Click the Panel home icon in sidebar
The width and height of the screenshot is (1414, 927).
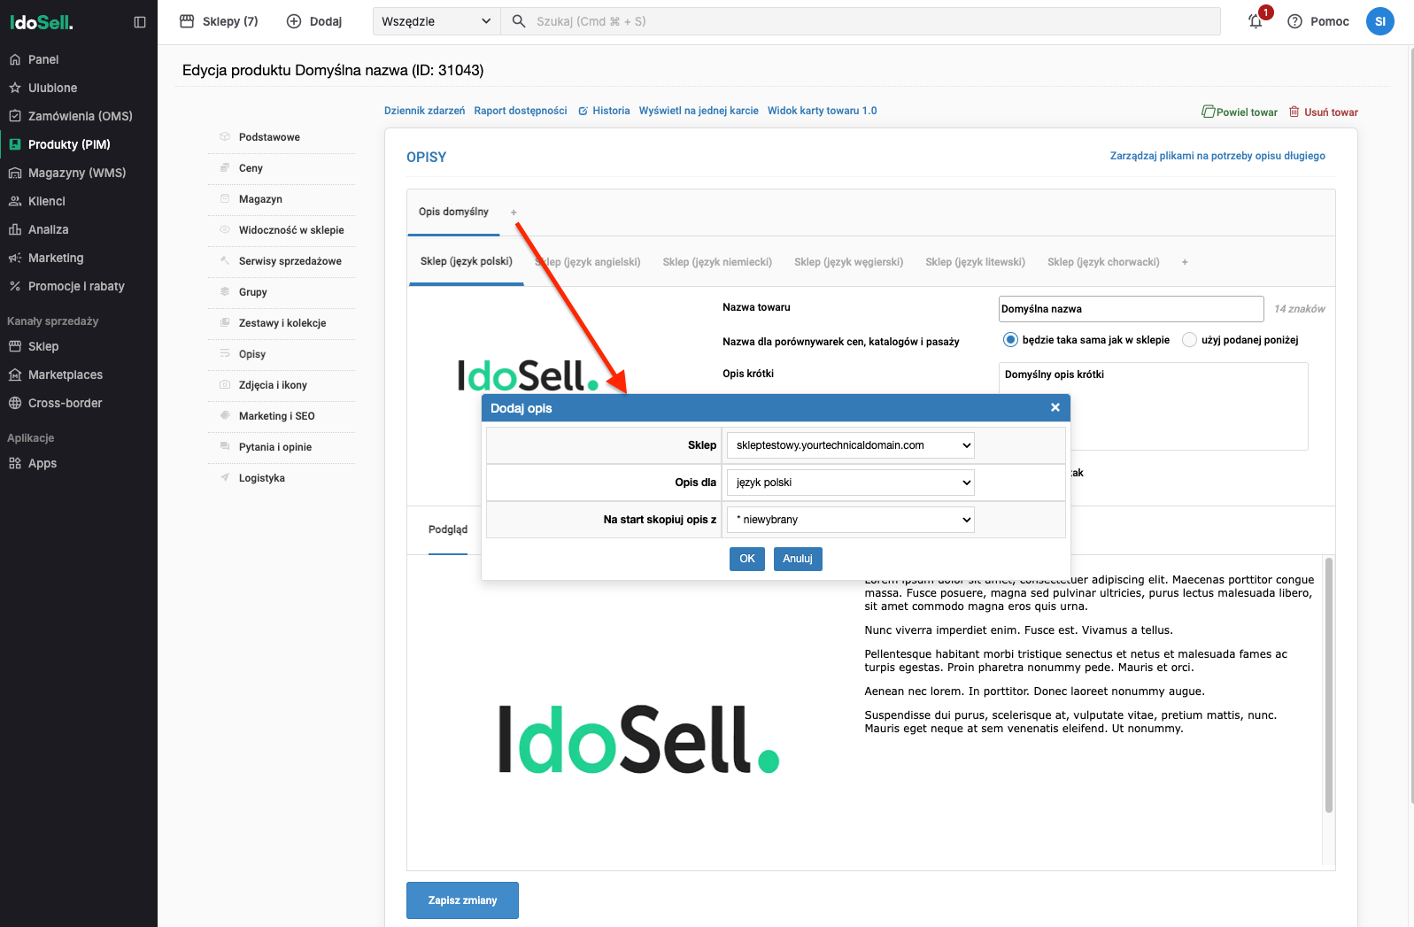point(15,59)
